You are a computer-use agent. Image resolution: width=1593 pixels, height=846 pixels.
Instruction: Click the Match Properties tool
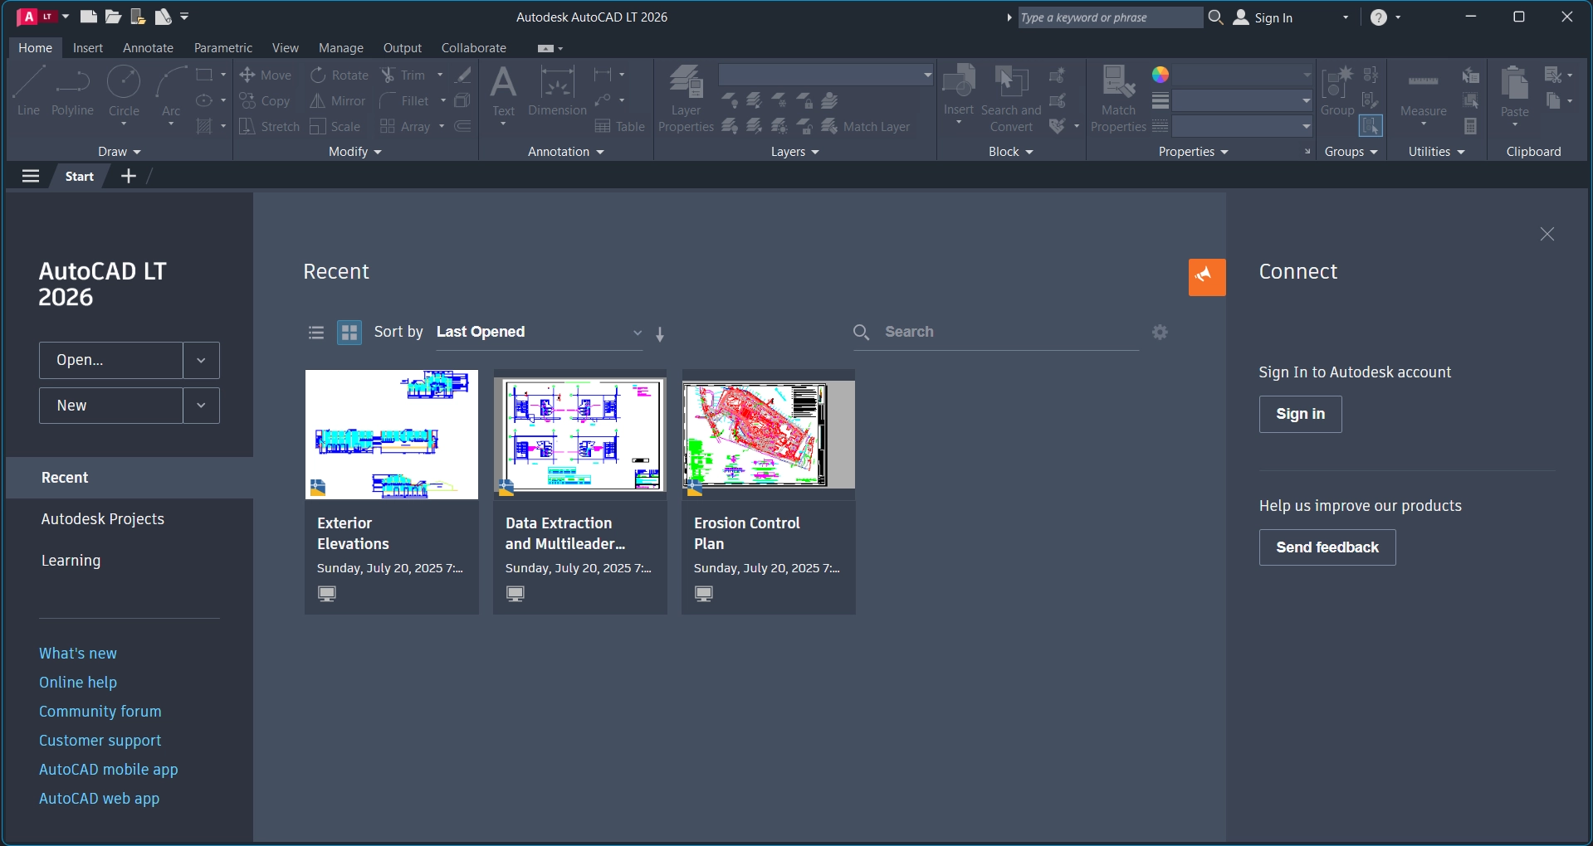1118,100
